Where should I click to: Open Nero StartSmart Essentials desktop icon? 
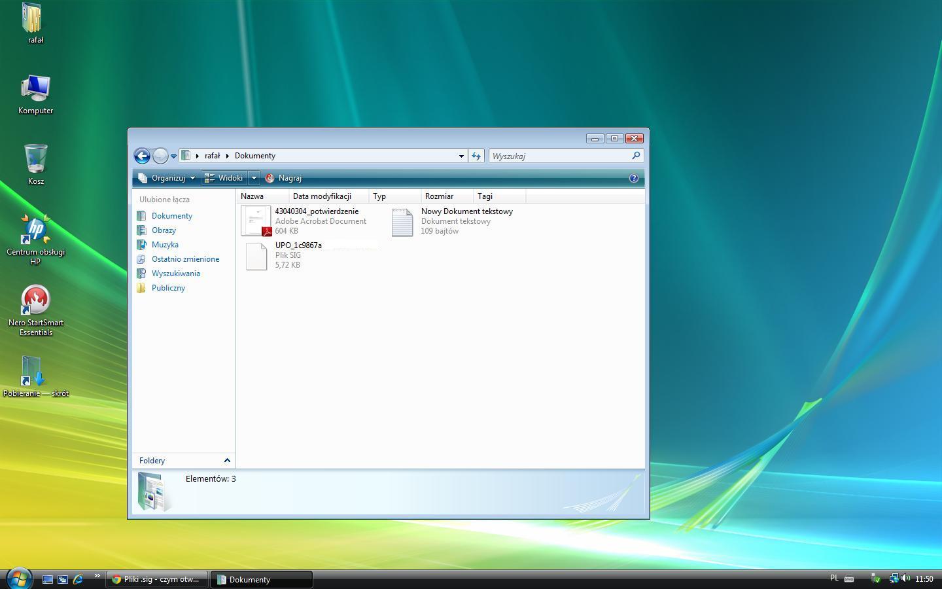pyautogui.click(x=35, y=300)
